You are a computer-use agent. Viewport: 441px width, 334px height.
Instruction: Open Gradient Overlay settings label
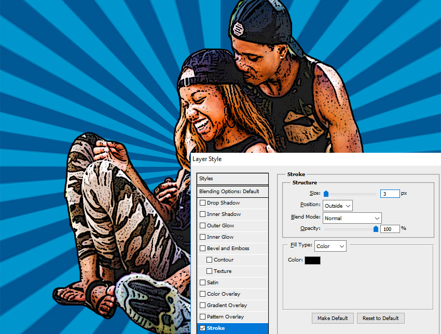pos(227,305)
